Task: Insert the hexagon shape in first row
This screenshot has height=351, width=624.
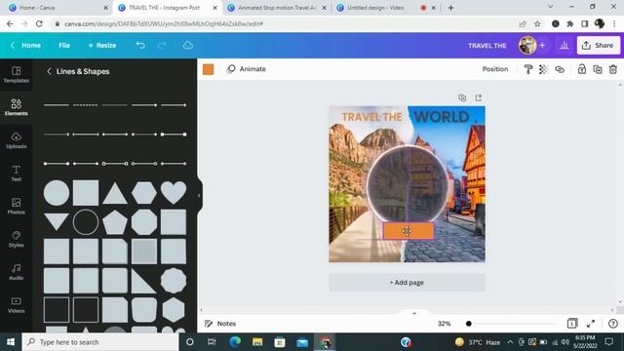Action: tap(144, 193)
